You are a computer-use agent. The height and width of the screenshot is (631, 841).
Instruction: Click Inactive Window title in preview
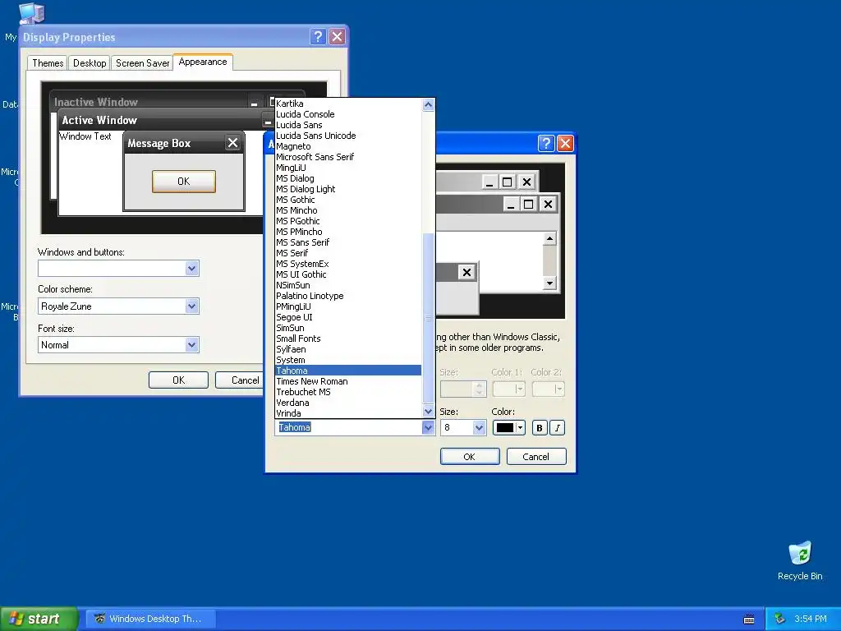96,102
